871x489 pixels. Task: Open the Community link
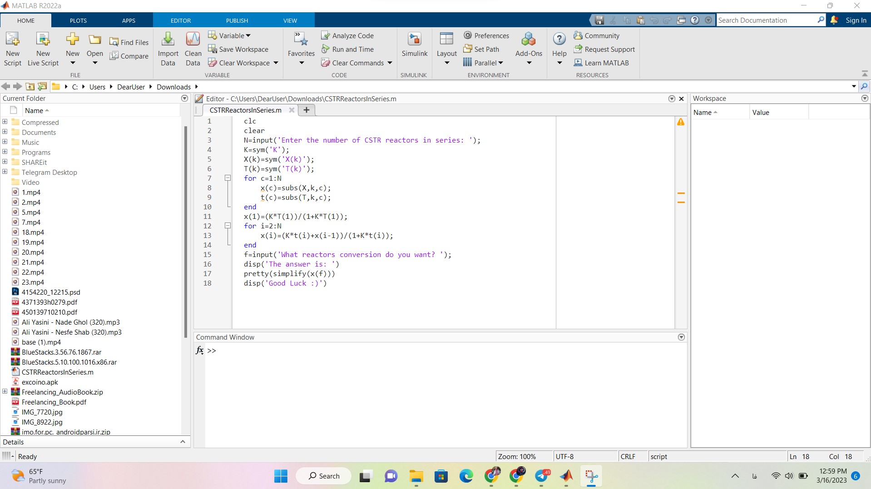click(596, 35)
